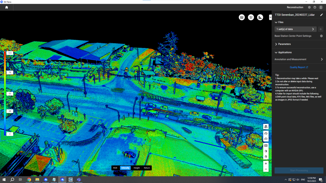The width and height of the screenshot is (326, 183).
Task: Open Annotation and Measurement
Action: click(x=299, y=59)
